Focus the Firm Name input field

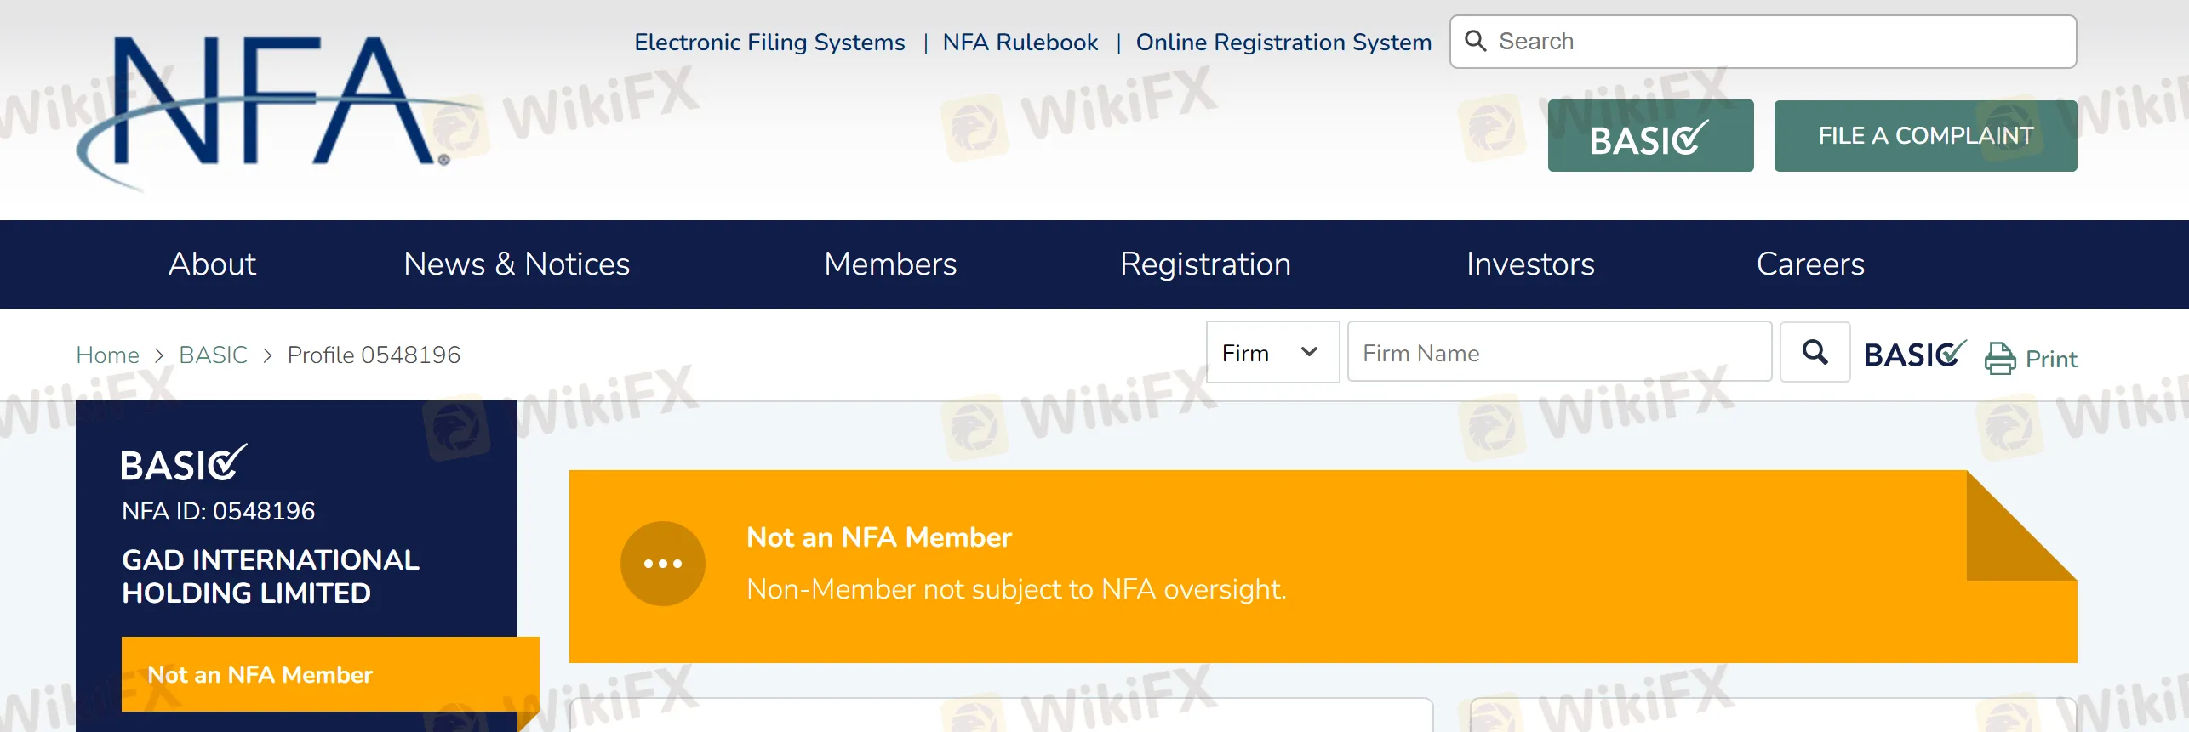[x=1559, y=352]
